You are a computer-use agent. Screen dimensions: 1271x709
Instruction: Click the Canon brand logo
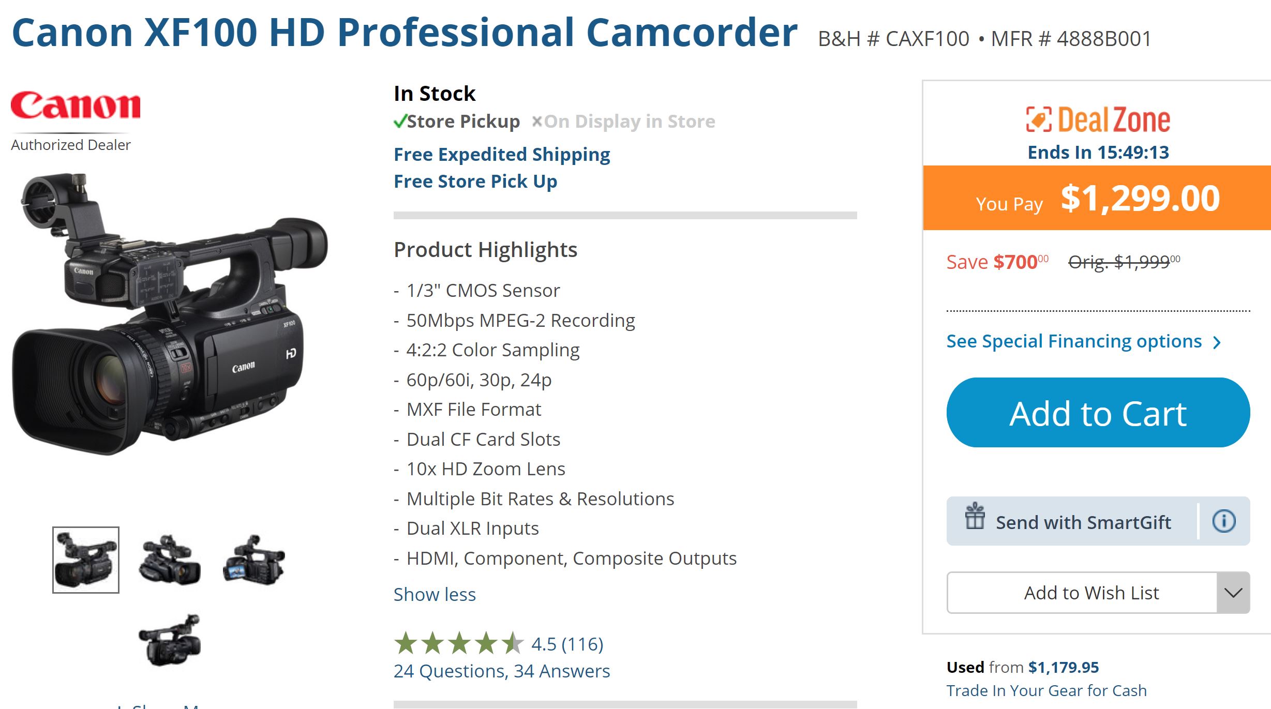click(x=76, y=105)
